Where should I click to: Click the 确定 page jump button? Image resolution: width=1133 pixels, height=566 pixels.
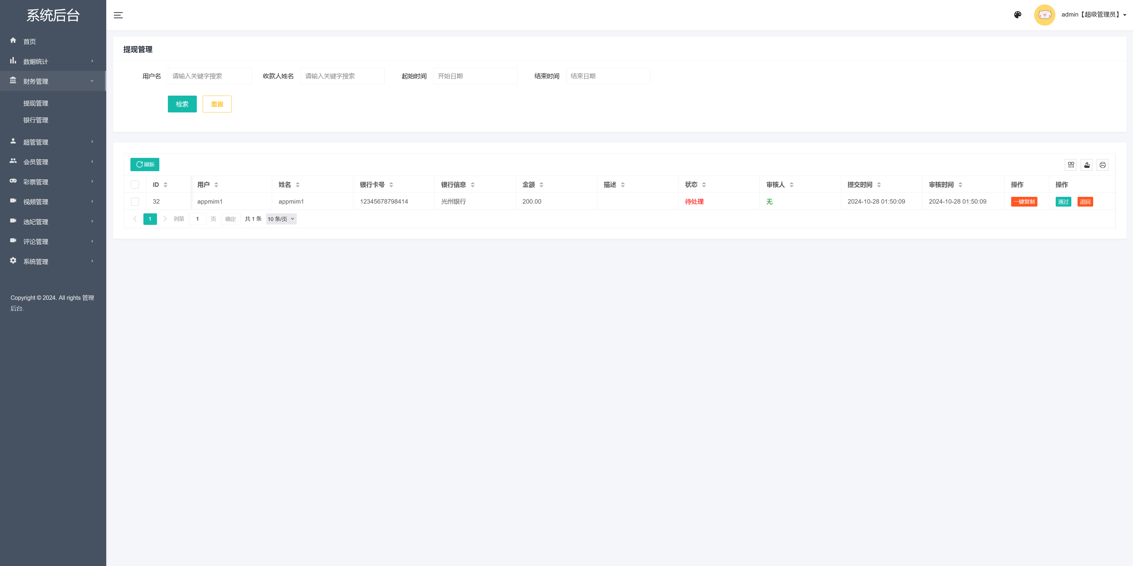coord(230,219)
